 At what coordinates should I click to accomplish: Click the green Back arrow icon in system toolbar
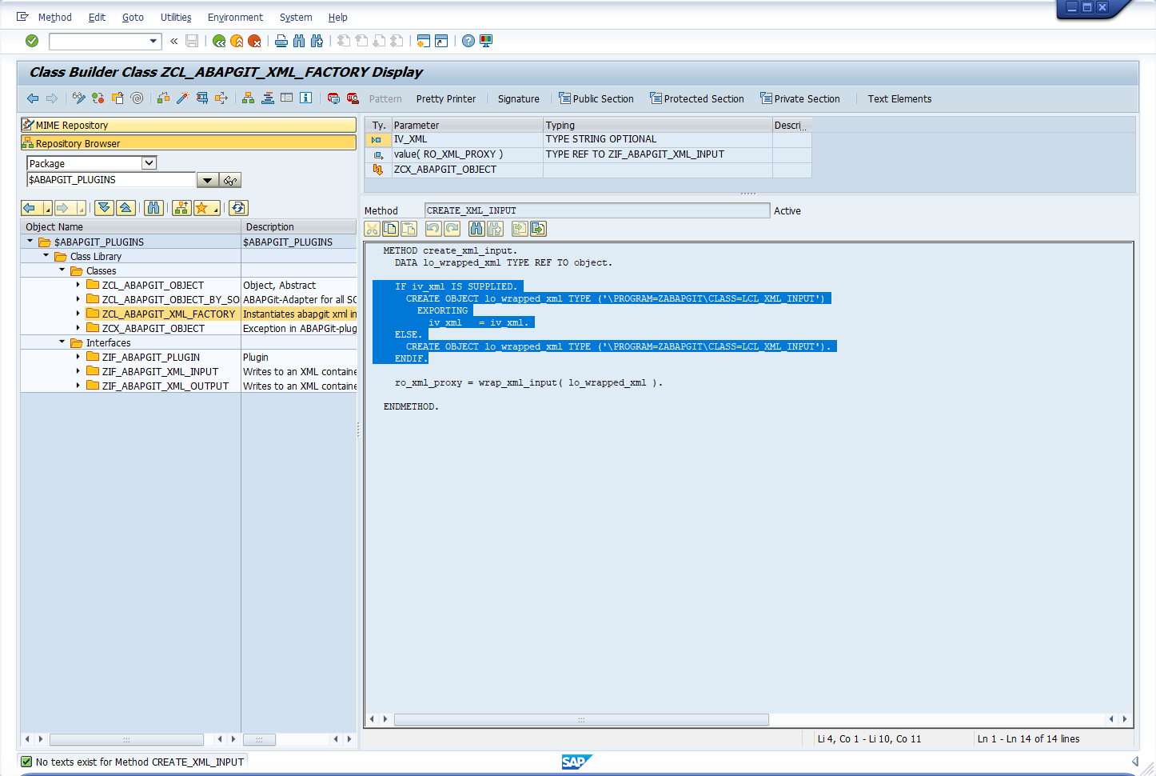pyautogui.click(x=219, y=41)
